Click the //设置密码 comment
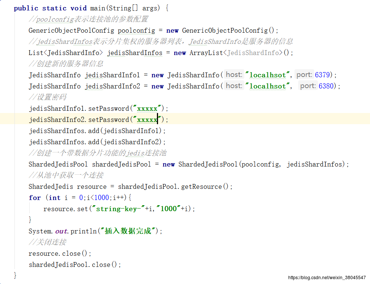The height and width of the screenshot is (284, 370). pos(48,97)
